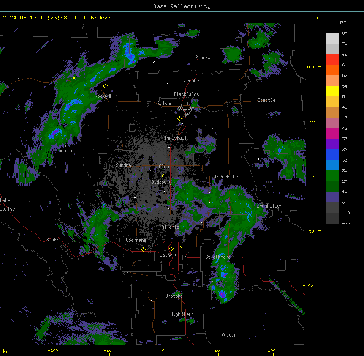Click the Olds city label

[x=164, y=167]
